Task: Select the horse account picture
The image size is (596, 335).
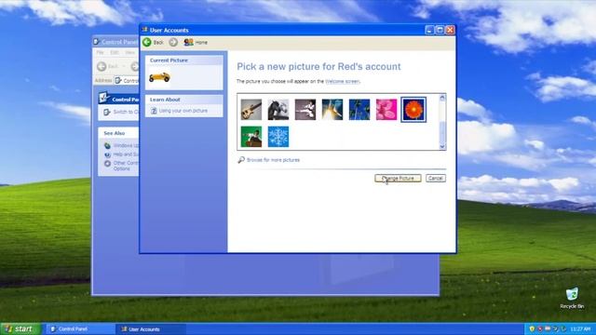Action: [x=278, y=110]
